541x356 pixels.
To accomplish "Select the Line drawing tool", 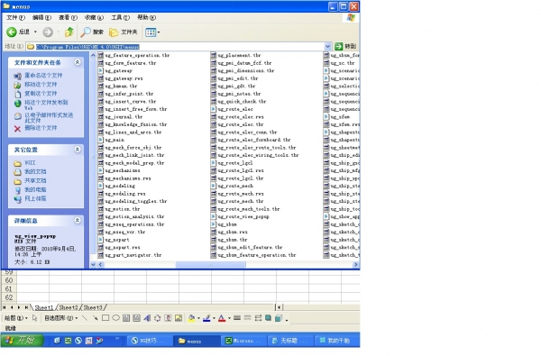I will coord(85,318).
